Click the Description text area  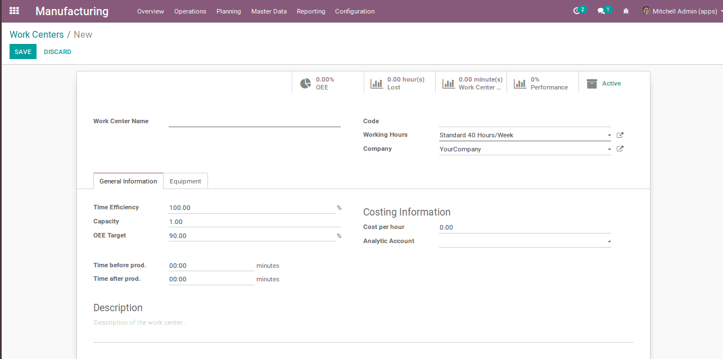click(x=363, y=330)
